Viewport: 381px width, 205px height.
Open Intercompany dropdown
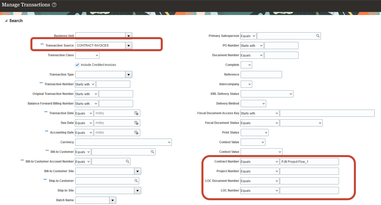[246, 84]
